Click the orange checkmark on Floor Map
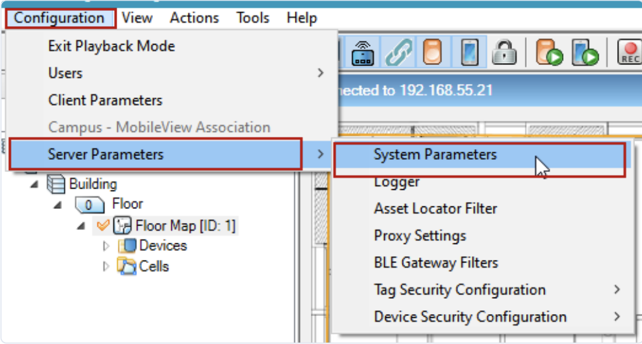Image resolution: width=642 pixels, height=344 pixels. coord(102,226)
